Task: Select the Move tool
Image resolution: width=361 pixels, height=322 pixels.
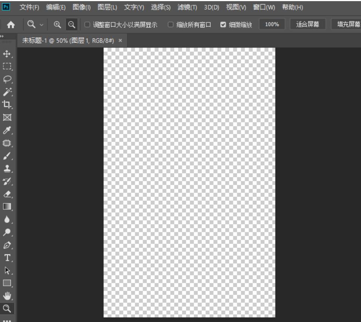Action: [x=7, y=54]
